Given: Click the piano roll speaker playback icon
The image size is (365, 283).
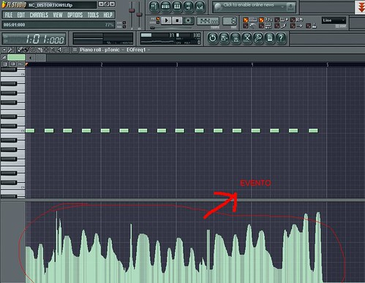Looking at the screenshot, I should click(59, 50).
